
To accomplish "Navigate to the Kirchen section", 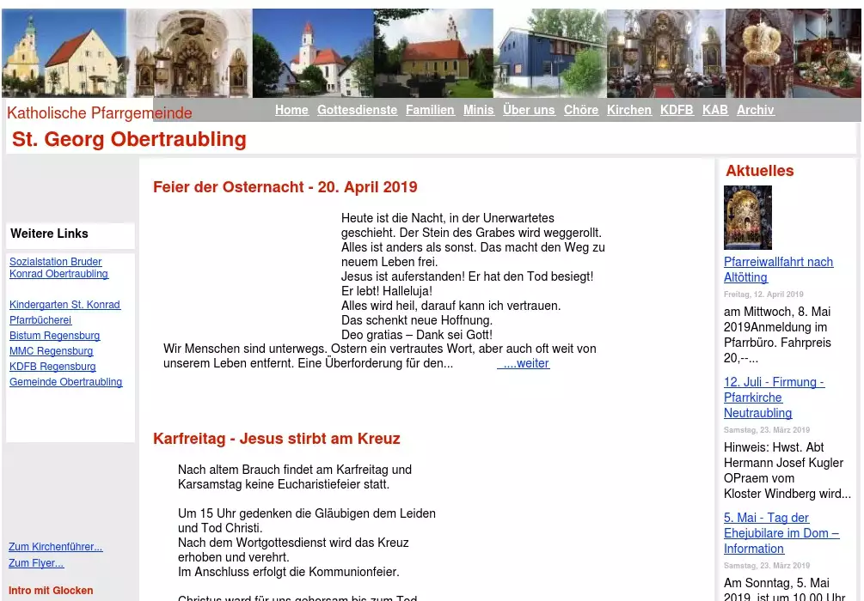I will click(x=629, y=110).
